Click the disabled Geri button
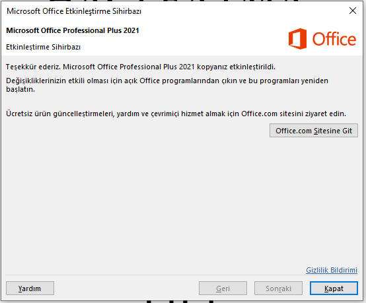Viewport: 366px width, 303px height. click(223, 288)
